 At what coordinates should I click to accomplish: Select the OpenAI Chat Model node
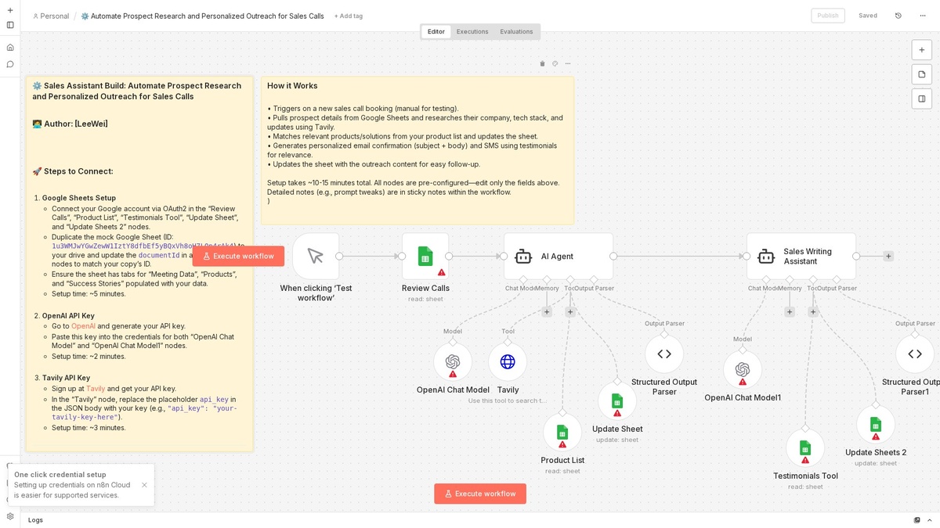click(453, 361)
